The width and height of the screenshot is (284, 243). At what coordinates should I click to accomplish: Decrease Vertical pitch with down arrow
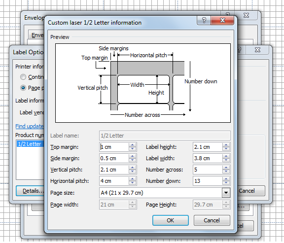[x=133, y=172]
